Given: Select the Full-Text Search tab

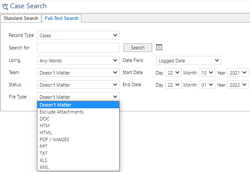Looking at the screenshot, I should tap(62, 18).
